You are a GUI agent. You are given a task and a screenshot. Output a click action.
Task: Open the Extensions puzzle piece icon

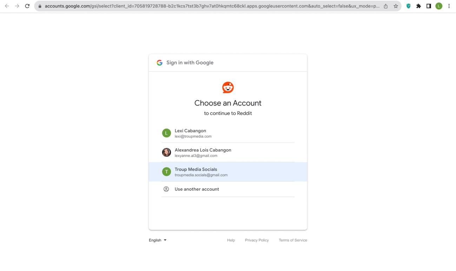[x=419, y=6]
